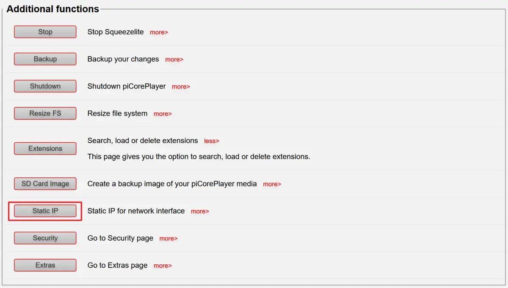Click the 'Additional functions' section heading
The image size is (508, 288).
click(x=53, y=9)
